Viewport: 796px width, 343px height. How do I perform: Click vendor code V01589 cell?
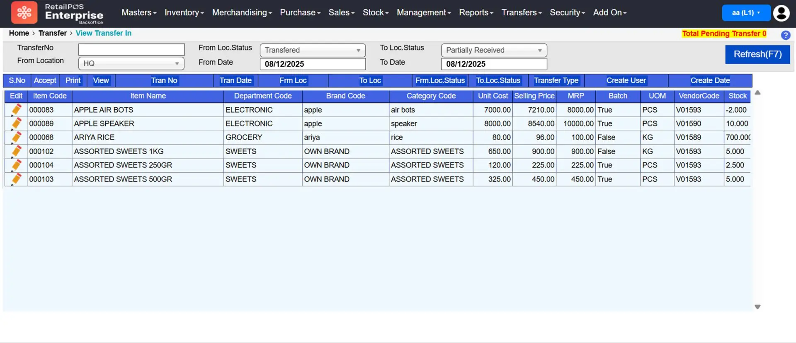click(699, 137)
